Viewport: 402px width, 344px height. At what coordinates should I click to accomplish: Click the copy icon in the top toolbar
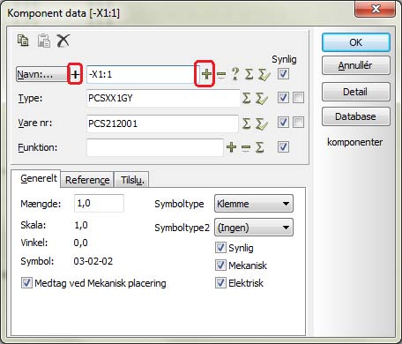point(23,41)
